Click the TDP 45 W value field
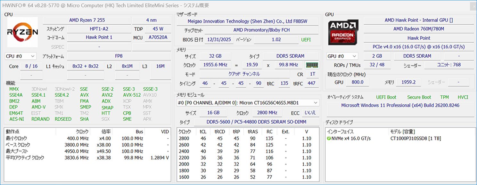The image size is (477, 185). [158, 29]
